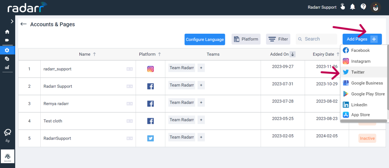Click the Teams column header
This screenshot has height=168, width=389.
pyautogui.click(x=213, y=54)
